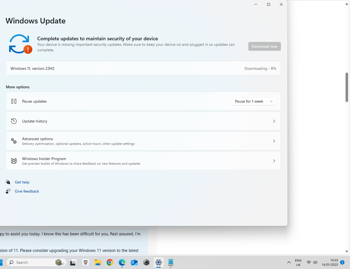350x269 pixels.
Task: Open the Get help link
Action: (x=22, y=182)
